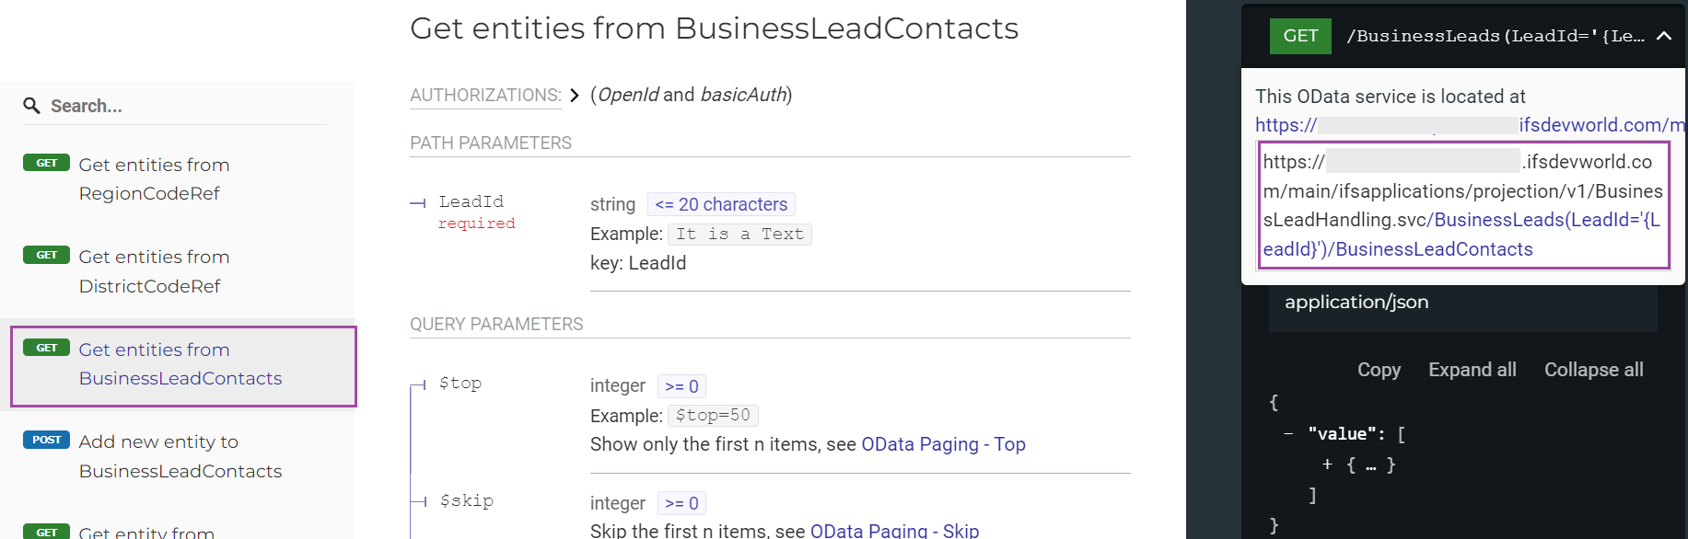Select Add new entity to BusinessLeadContacts
1688x539 pixels.
coord(180,456)
